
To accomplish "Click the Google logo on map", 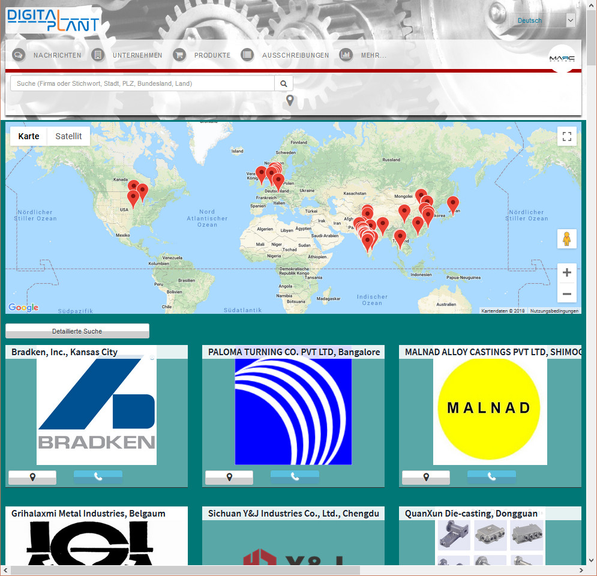I will 23,307.
